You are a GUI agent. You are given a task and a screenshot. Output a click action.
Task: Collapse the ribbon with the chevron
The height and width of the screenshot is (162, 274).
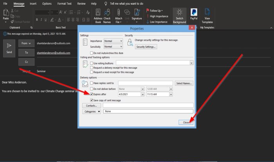tap(271, 28)
